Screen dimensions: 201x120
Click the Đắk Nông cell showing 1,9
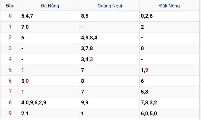[x=144, y=70]
